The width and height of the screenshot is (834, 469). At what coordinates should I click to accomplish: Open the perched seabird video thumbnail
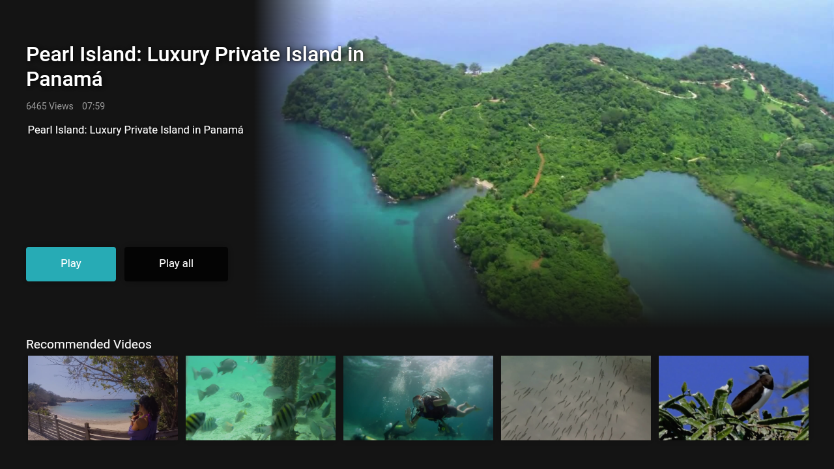point(734,398)
